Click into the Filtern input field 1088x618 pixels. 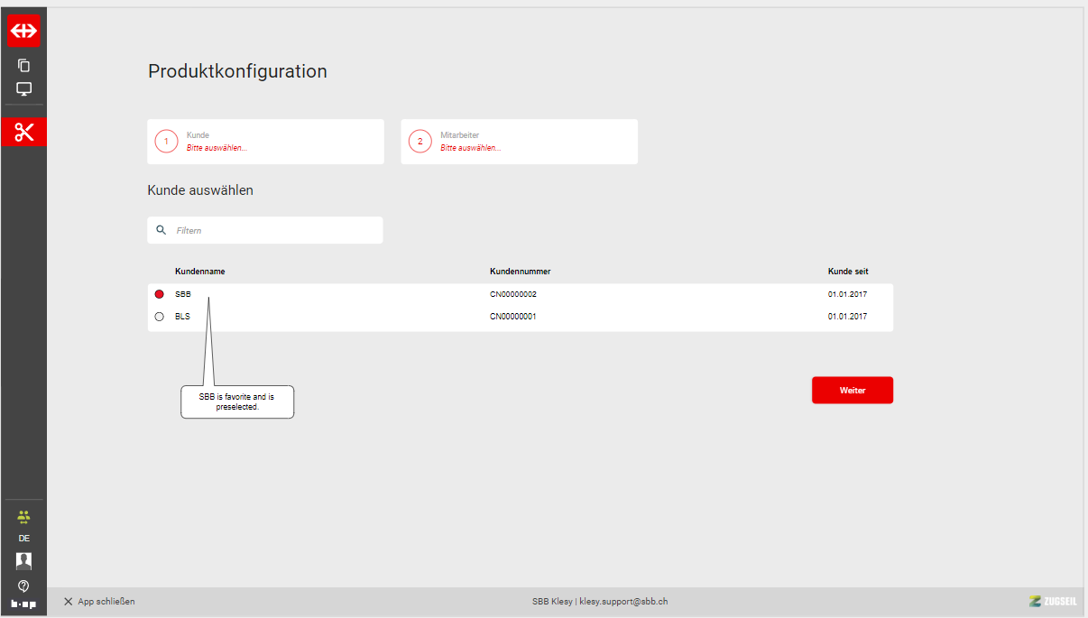coord(275,231)
